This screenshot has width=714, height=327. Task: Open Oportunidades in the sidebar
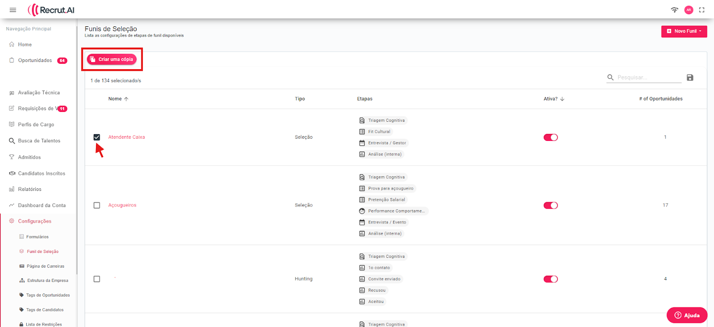(x=35, y=61)
